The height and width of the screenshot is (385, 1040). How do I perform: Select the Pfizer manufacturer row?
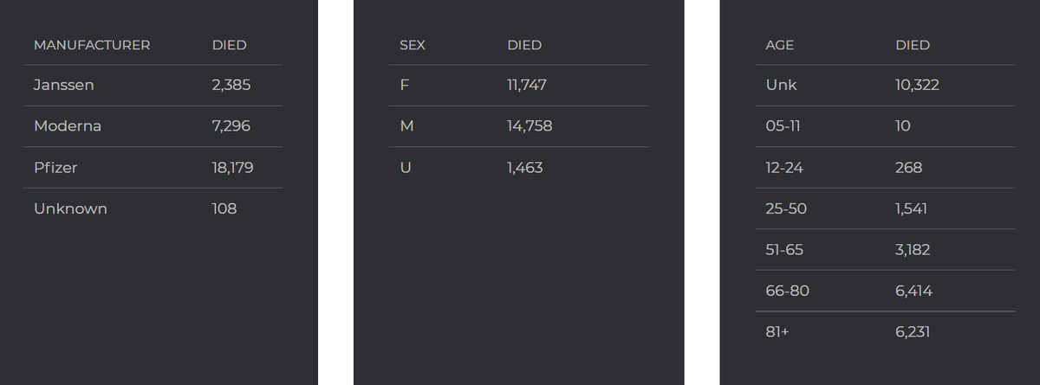pos(153,167)
